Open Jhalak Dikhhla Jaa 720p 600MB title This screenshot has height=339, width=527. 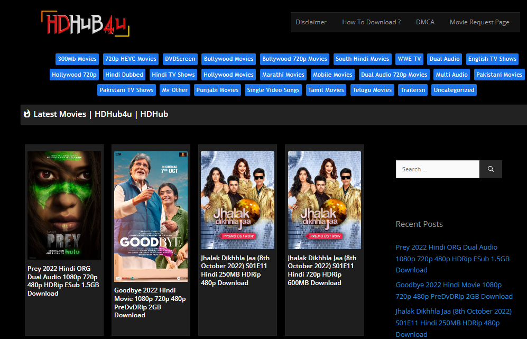click(x=322, y=270)
